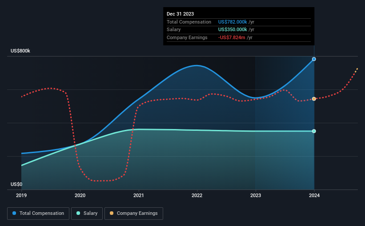The image size is (365, 226).
Task: Click the 2023 x-axis label
Action: click(x=256, y=195)
